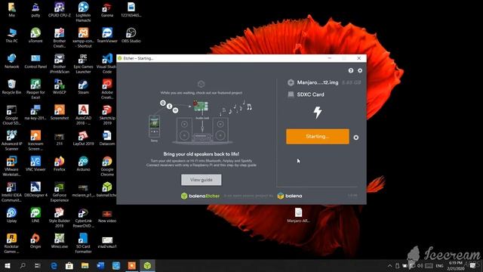
Task: Click the featured project speakers illustration
Action: pos(202,122)
